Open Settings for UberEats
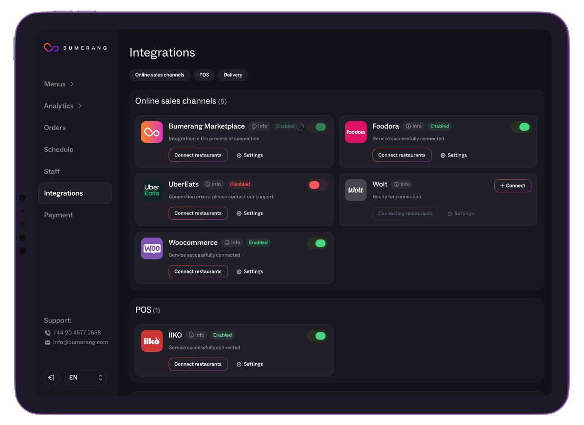This screenshot has height=425, width=584. pos(249,213)
